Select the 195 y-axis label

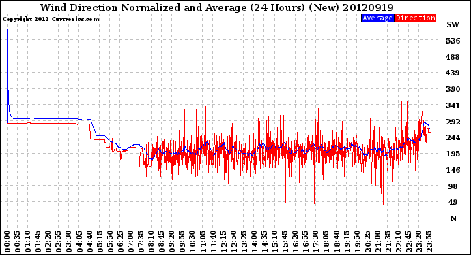[453, 154]
